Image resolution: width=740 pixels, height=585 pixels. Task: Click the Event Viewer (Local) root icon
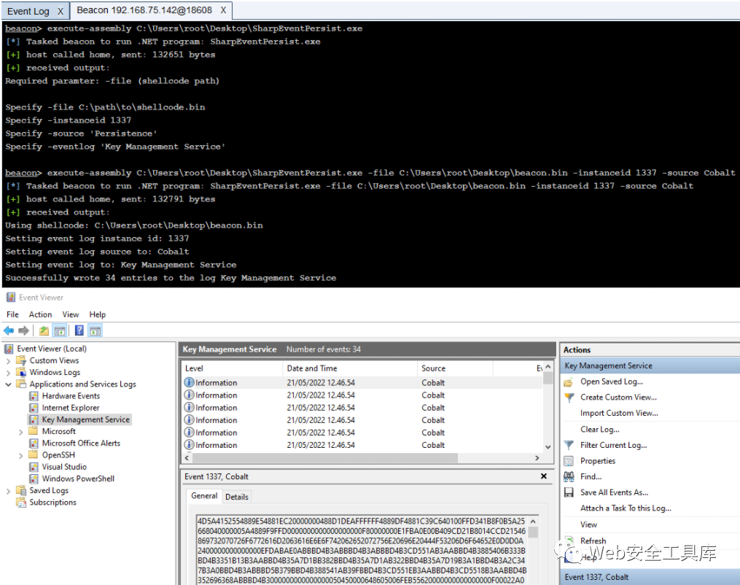[x=9, y=349]
